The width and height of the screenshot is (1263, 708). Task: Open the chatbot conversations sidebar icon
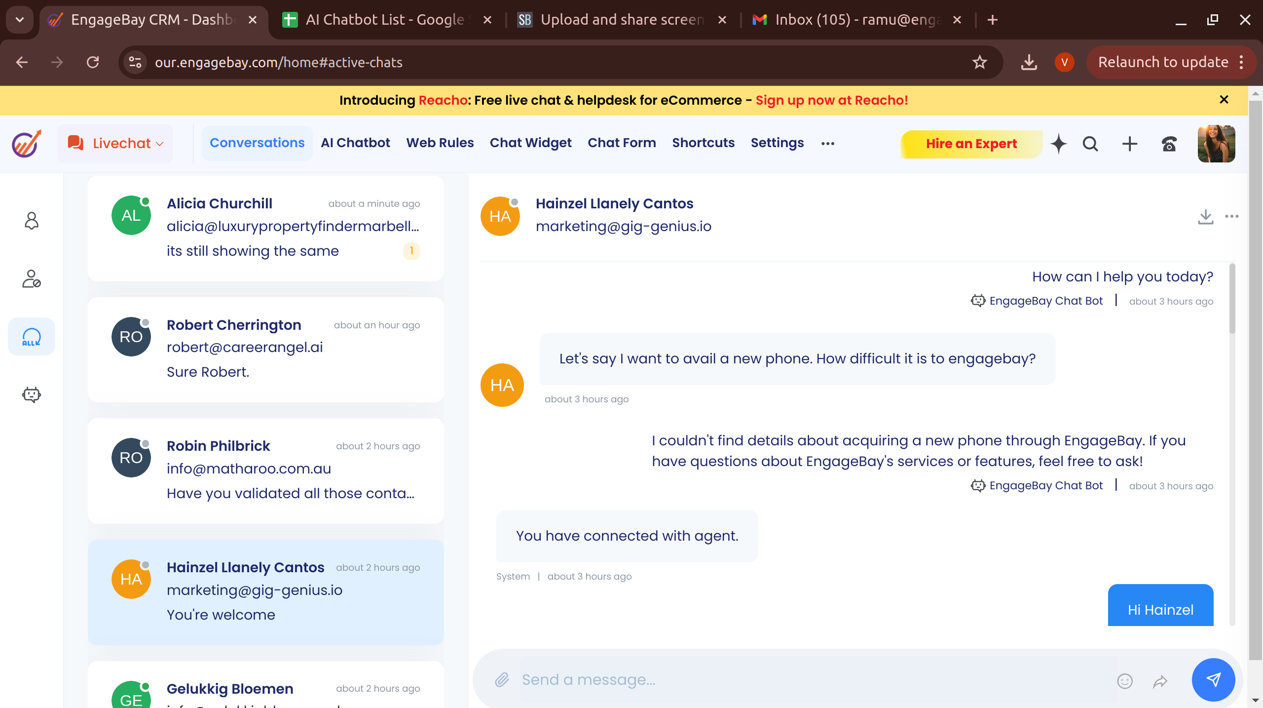[32, 394]
